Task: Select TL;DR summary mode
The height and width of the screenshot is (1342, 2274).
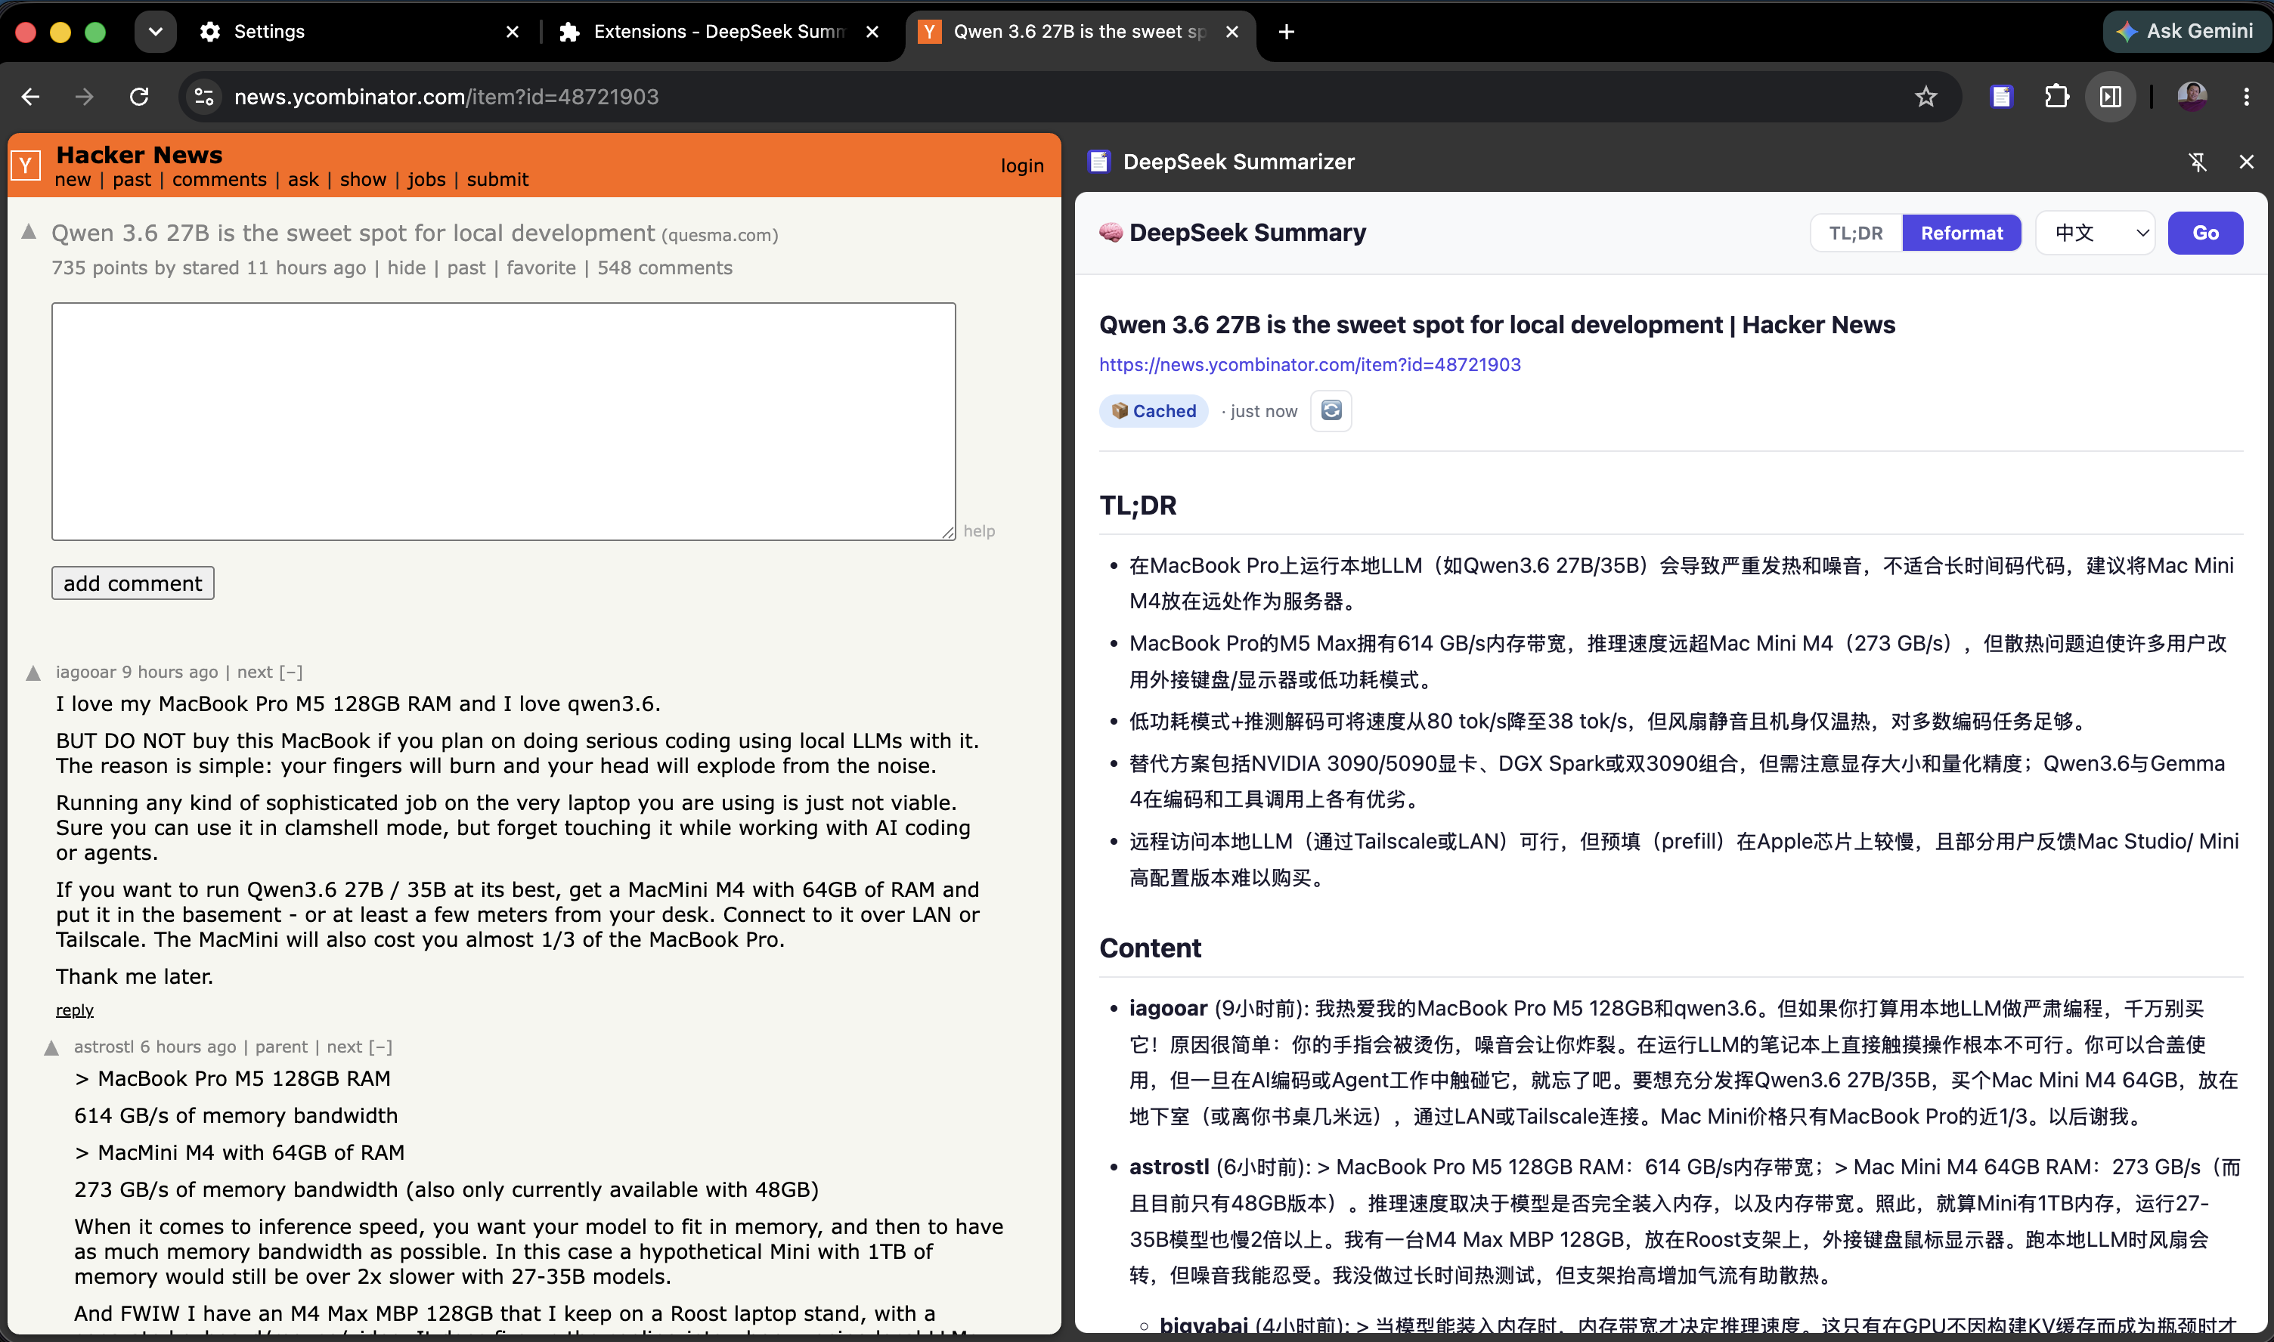Action: (1856, 233)
